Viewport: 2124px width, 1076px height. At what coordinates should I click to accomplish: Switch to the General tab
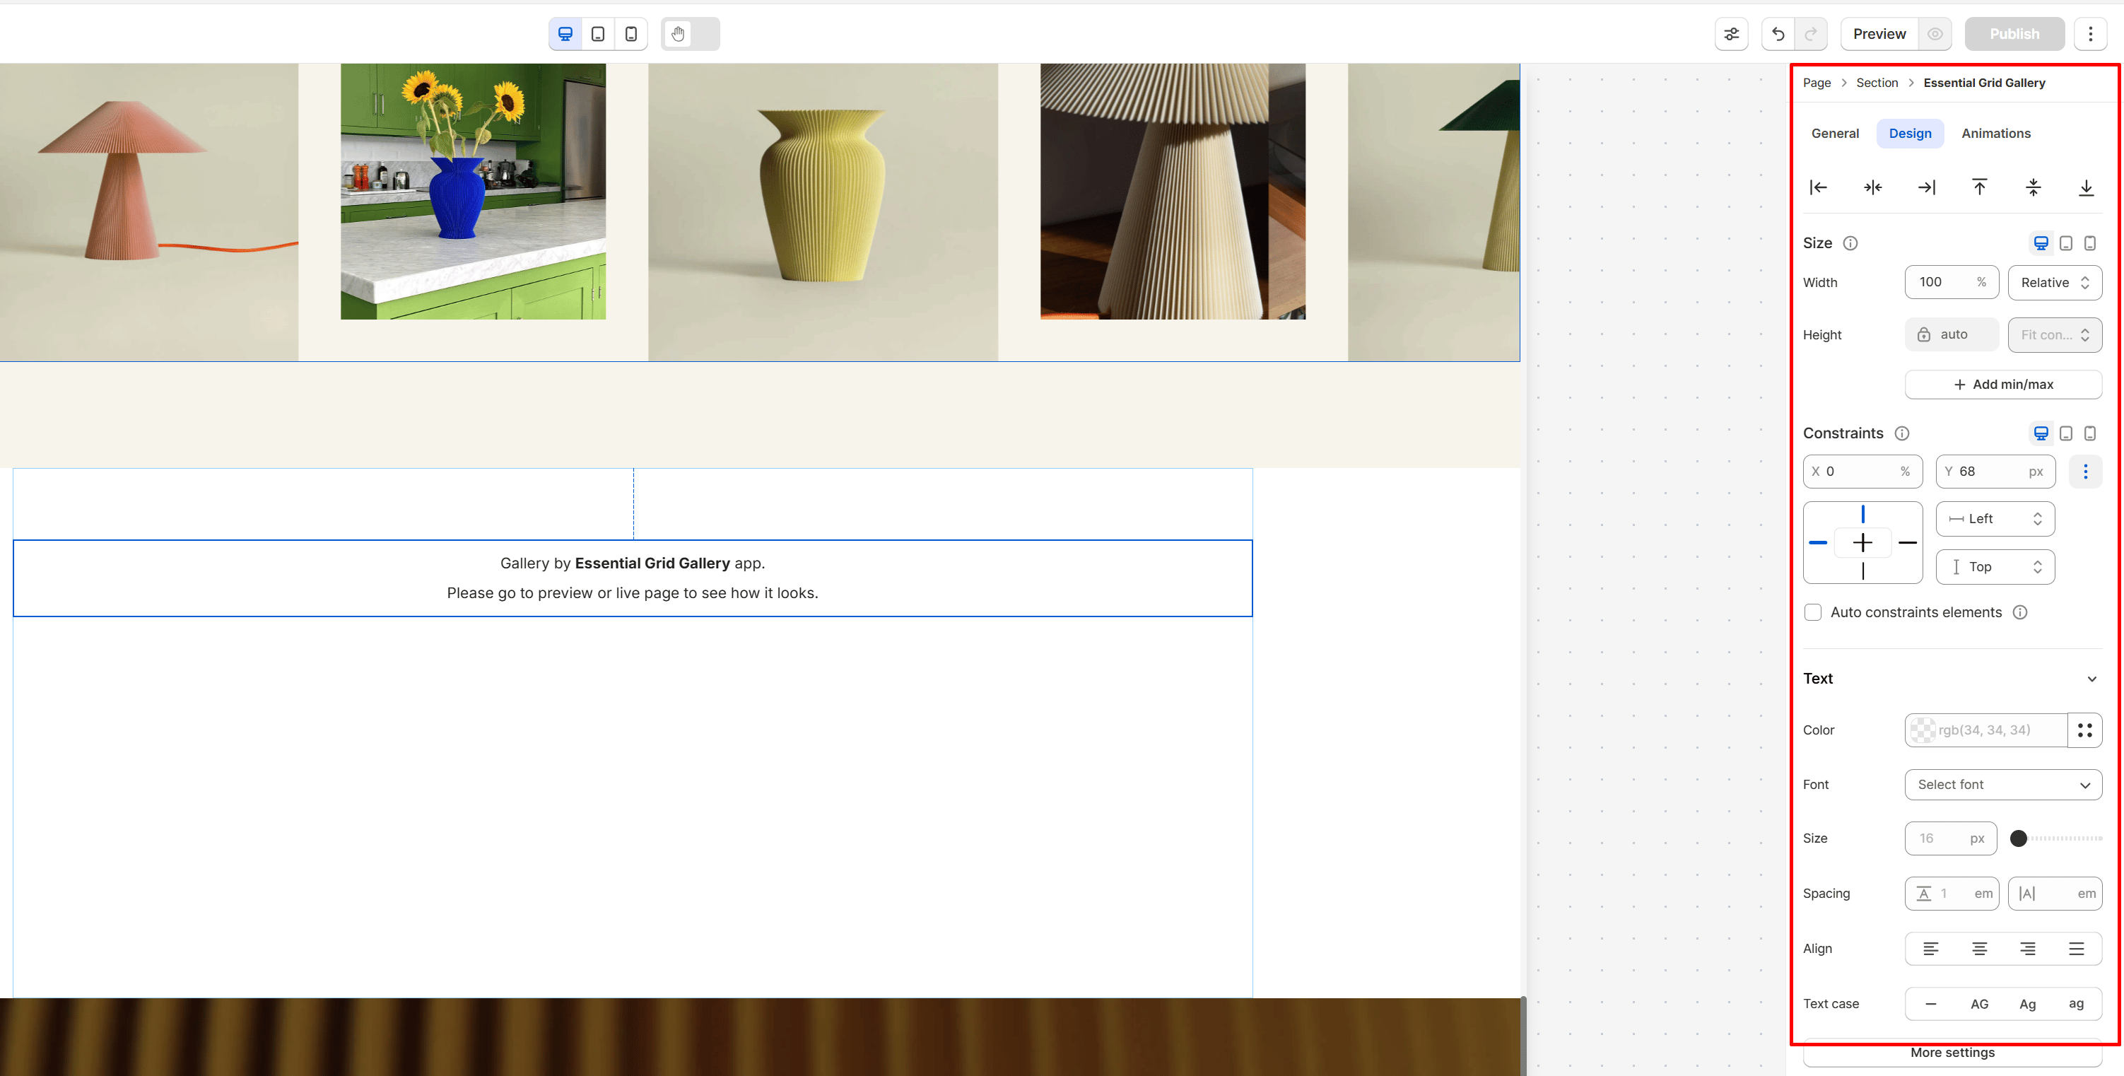coord(1835,134)
